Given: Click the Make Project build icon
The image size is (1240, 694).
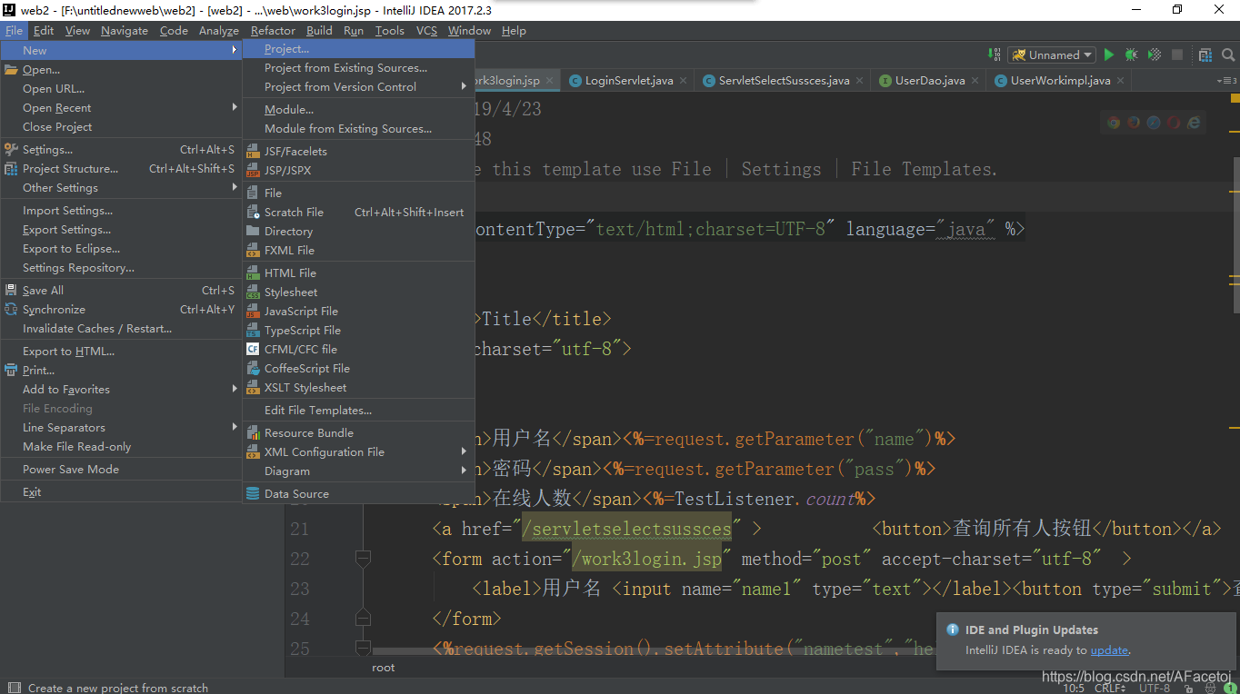Looking at the screenshot, I should 993,55.
